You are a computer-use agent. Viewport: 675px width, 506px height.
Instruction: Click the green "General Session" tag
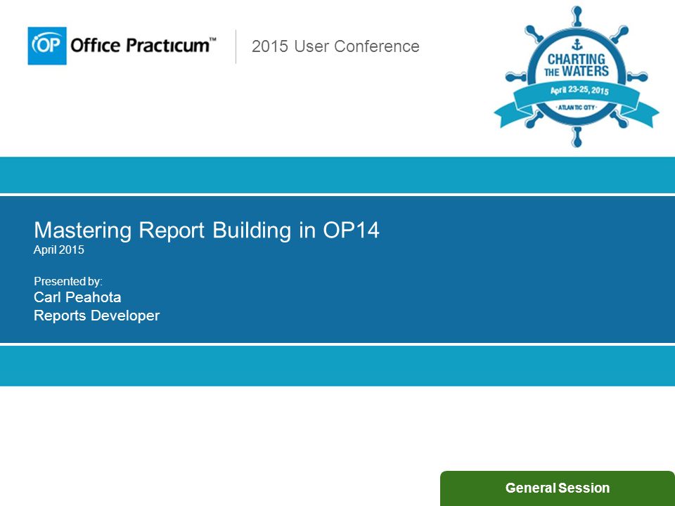(558, 488)
